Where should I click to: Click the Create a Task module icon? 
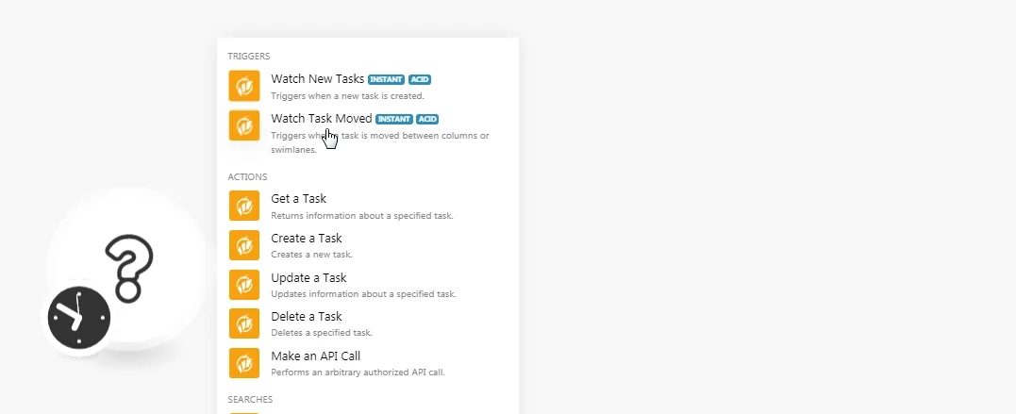(244, 245)
